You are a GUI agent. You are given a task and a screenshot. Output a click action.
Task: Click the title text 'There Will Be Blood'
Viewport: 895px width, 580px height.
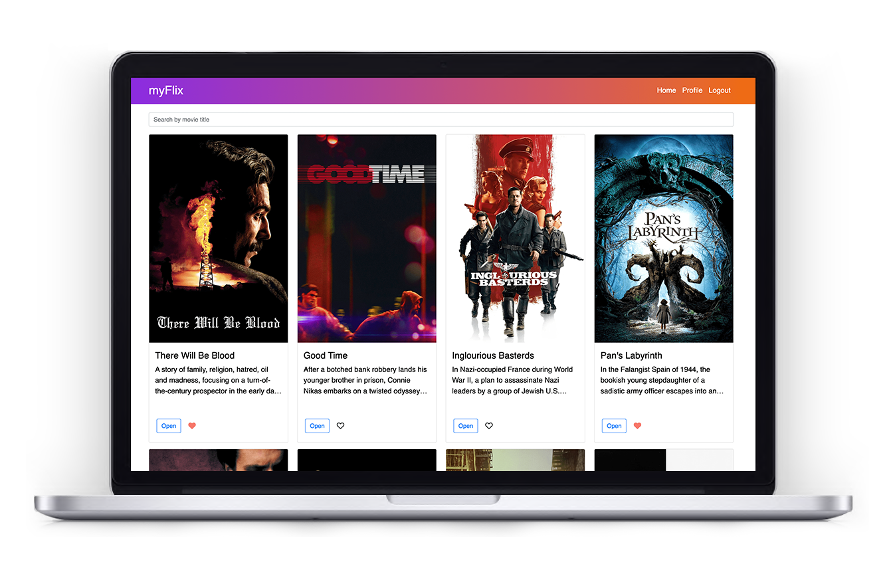195,355
